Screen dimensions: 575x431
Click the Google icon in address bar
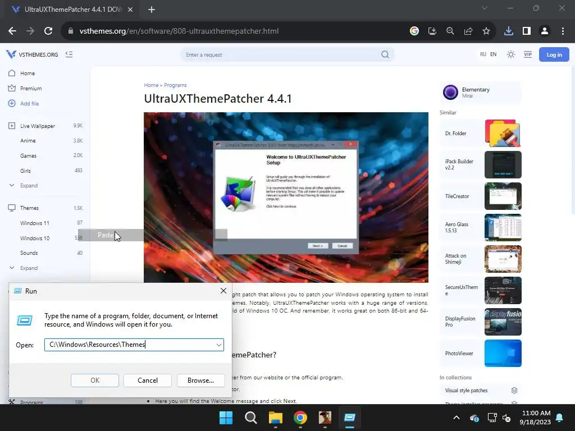pos(414,31)
